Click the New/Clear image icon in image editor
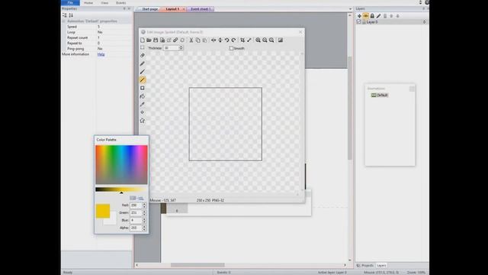This screenshot has height=275, width=488. point(143,40)
